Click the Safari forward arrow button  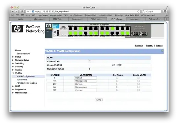(16, 11)
